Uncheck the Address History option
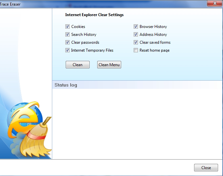223x176 pixels. coord(136,35)
